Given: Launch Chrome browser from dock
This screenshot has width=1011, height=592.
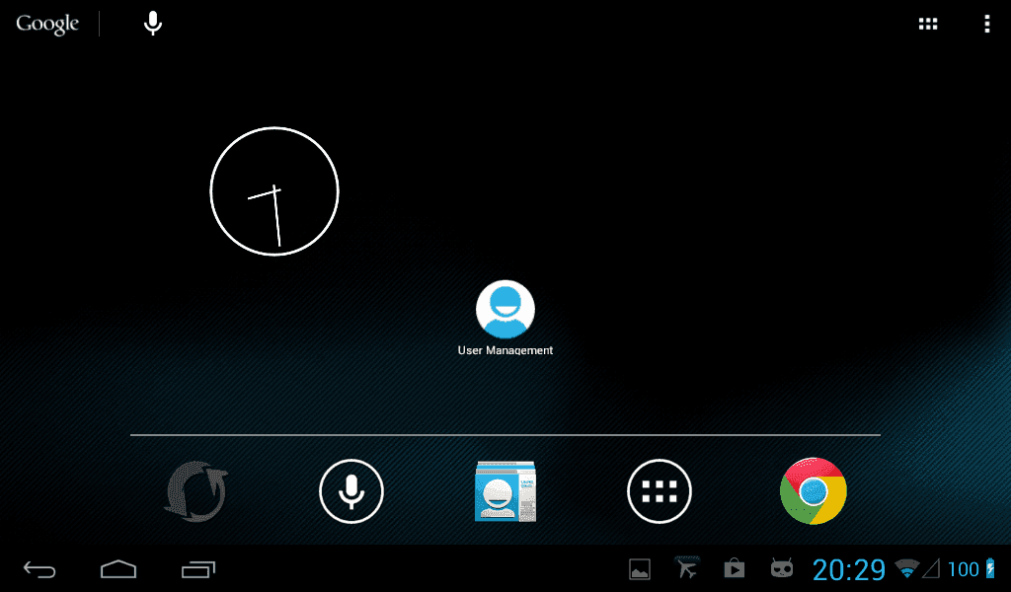Looking at the screenshot, I should coord(814,491).
